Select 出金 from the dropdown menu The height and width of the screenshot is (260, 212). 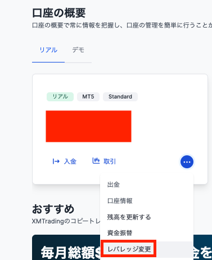(147, 185)
